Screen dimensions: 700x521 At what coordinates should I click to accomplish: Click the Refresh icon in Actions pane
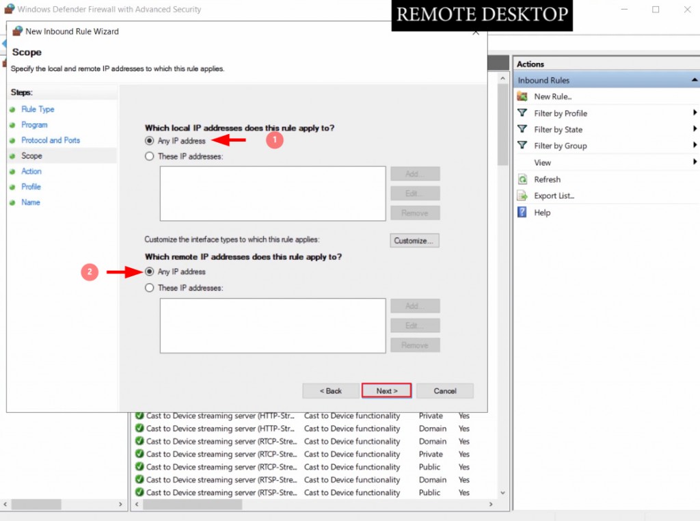(522, 179)
